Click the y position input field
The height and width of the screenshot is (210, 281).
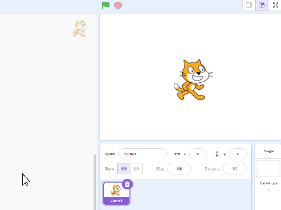click(x=238, y=154)
